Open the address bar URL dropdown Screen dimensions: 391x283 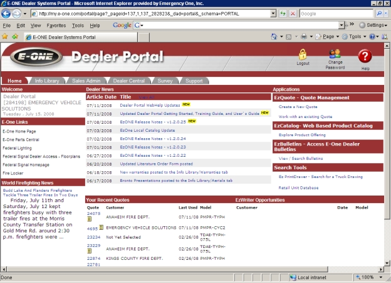(273, 13)
